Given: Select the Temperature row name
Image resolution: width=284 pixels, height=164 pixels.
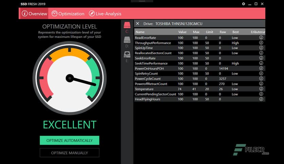Looking at the screenshot, I should pyautogui.click(x=144, y=89).
